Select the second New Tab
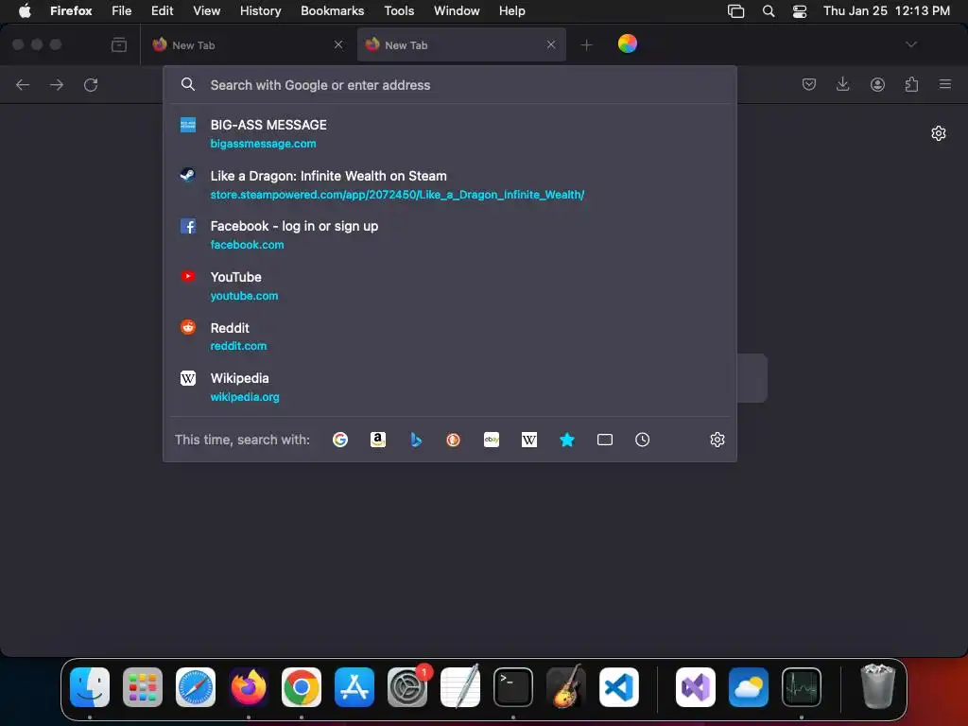 461,45
